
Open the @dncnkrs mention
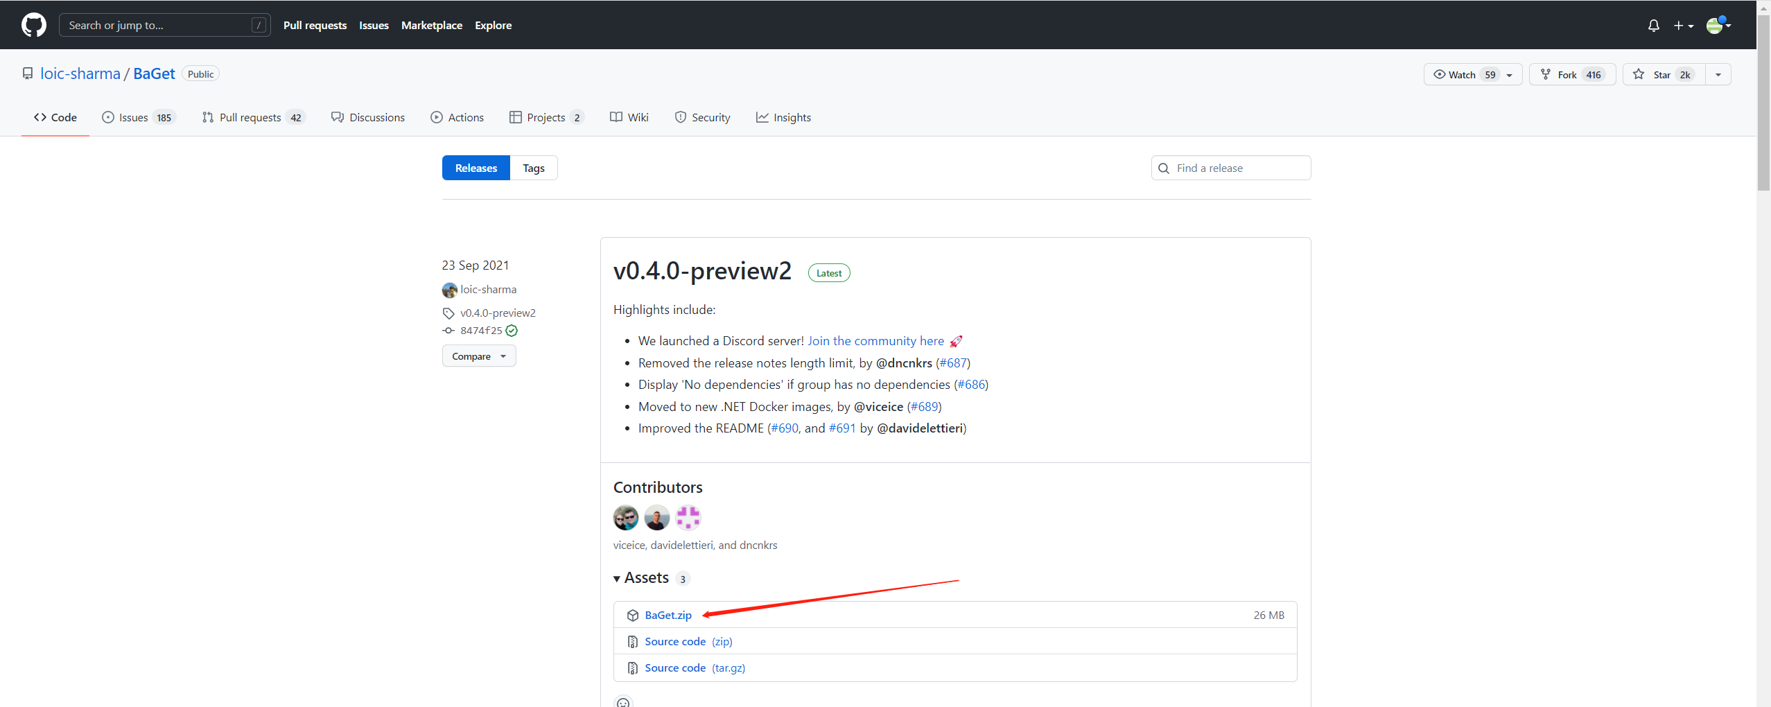click(904, 363)
